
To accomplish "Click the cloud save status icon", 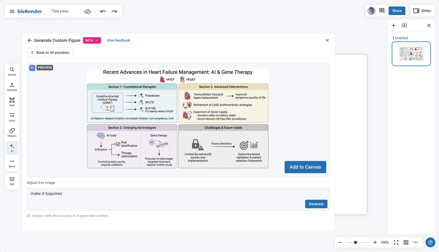I will click(88, 11).
